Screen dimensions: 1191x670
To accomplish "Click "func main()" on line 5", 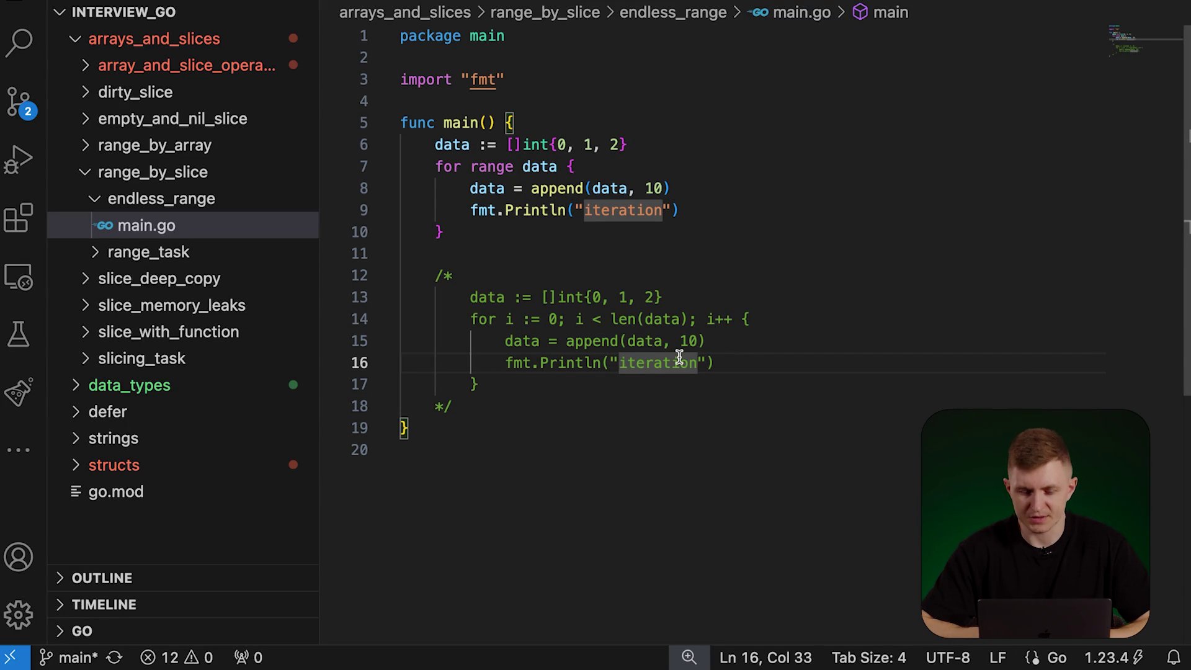I will point(447,123).
